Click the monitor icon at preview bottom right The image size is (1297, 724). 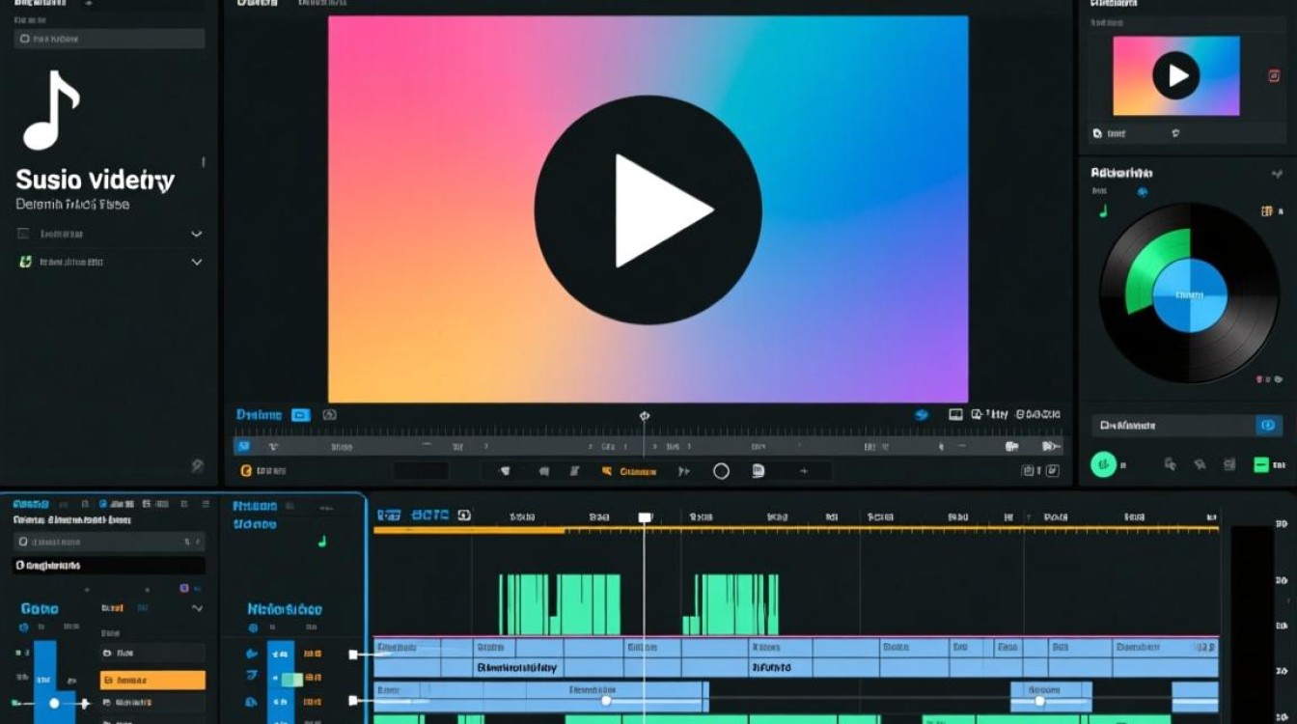(955, 414)
